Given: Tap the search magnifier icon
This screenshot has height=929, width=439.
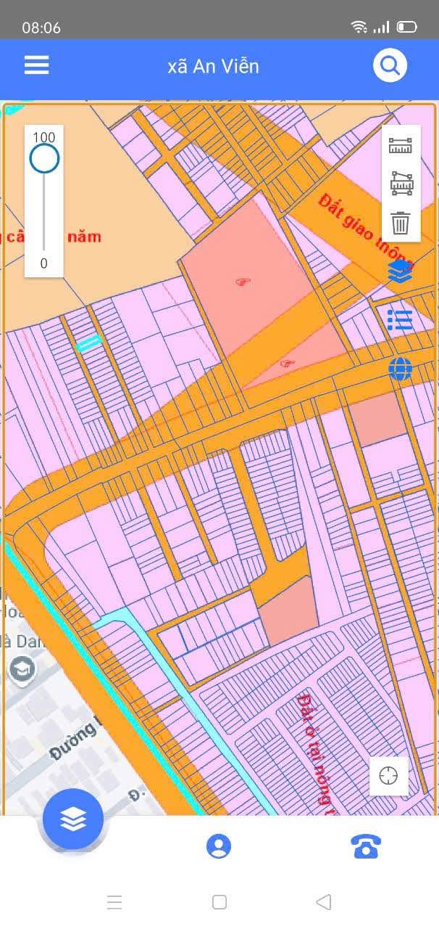Looking at the screenshot, I should tap(390, 66).
